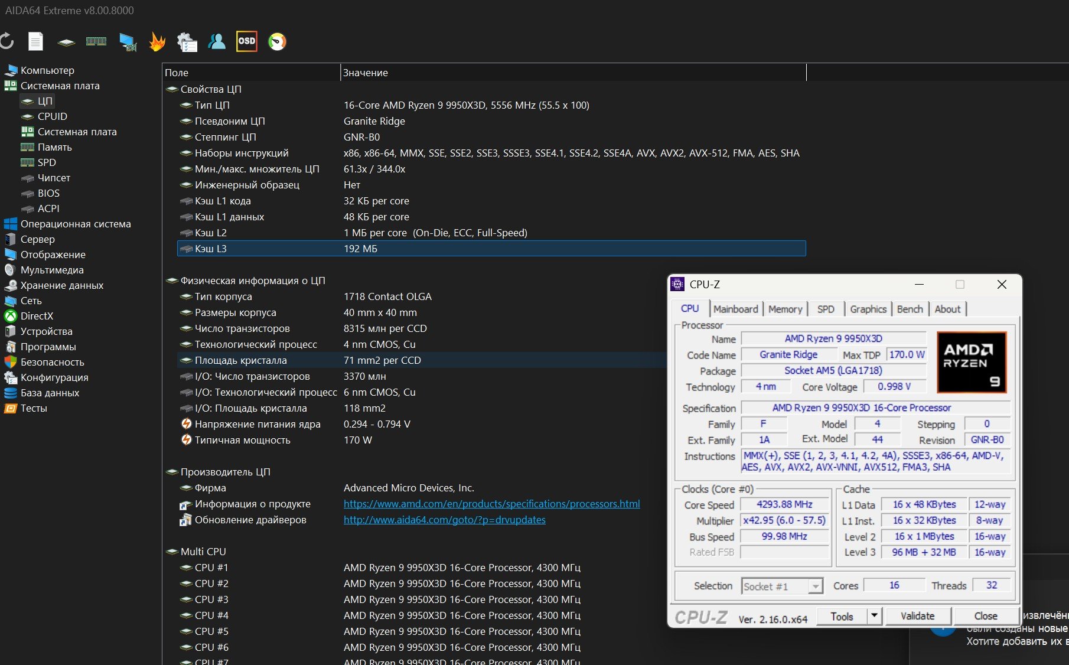Click the Значение column header

click(x=365, y=73)
